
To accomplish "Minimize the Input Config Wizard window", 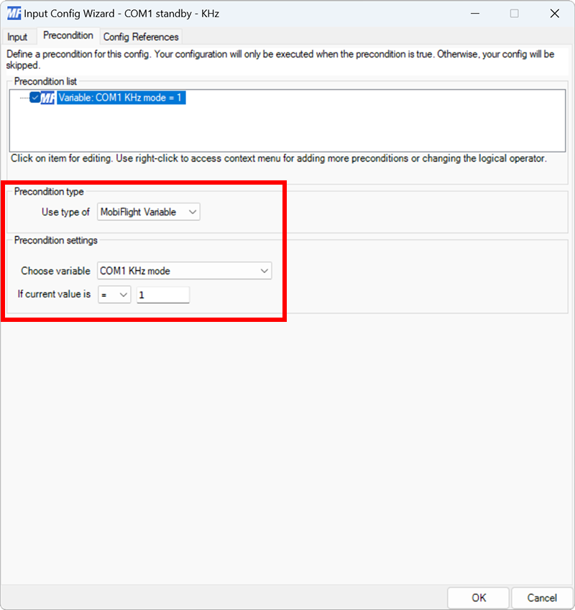I will (x=476, y=13).
